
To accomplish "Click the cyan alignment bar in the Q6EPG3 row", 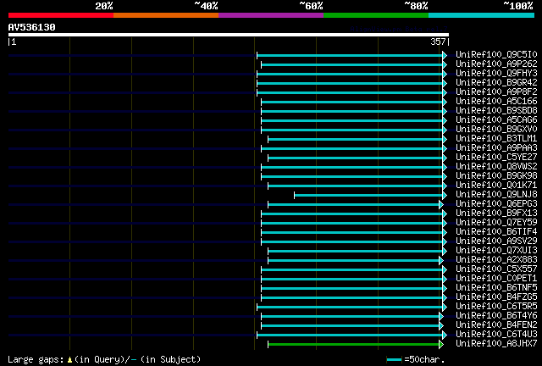I will 356,204.
